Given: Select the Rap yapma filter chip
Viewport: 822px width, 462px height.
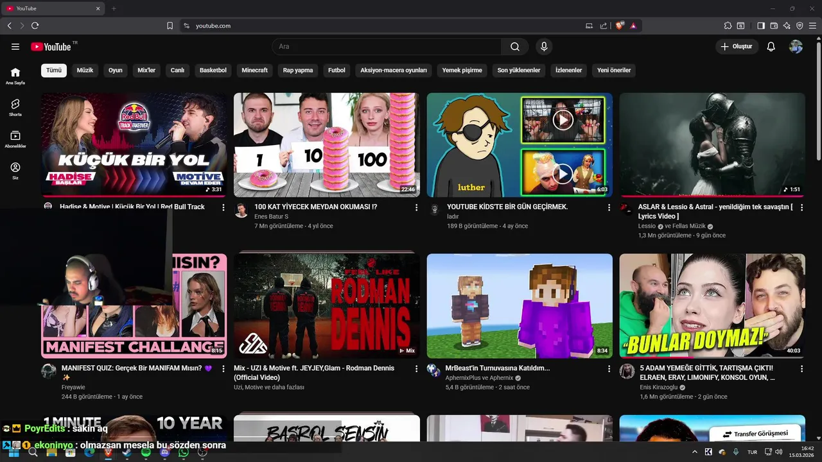Looking at the screenshot, I should point(298,70).
